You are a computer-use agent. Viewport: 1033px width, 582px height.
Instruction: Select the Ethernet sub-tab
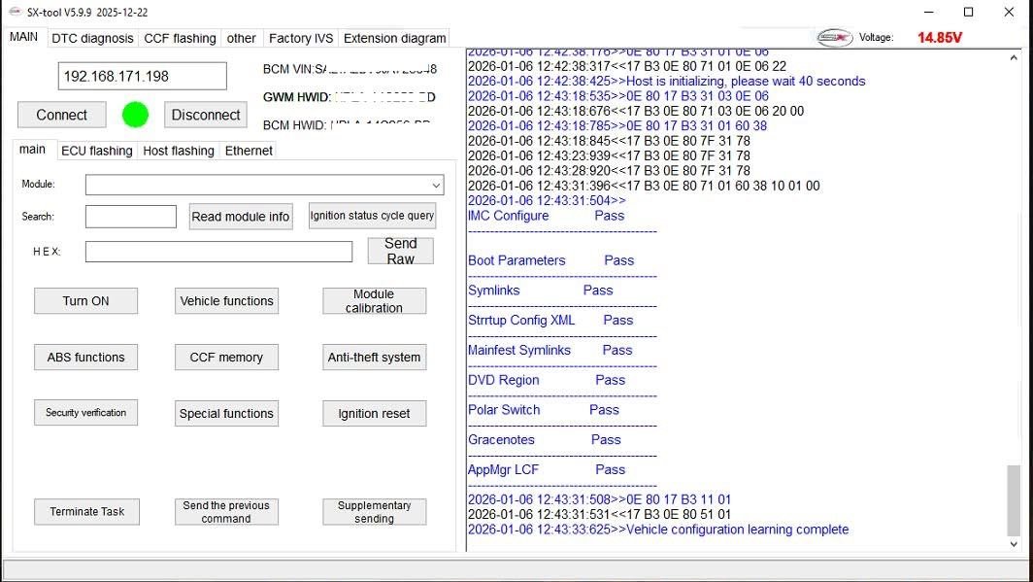(x=249, y=151)
